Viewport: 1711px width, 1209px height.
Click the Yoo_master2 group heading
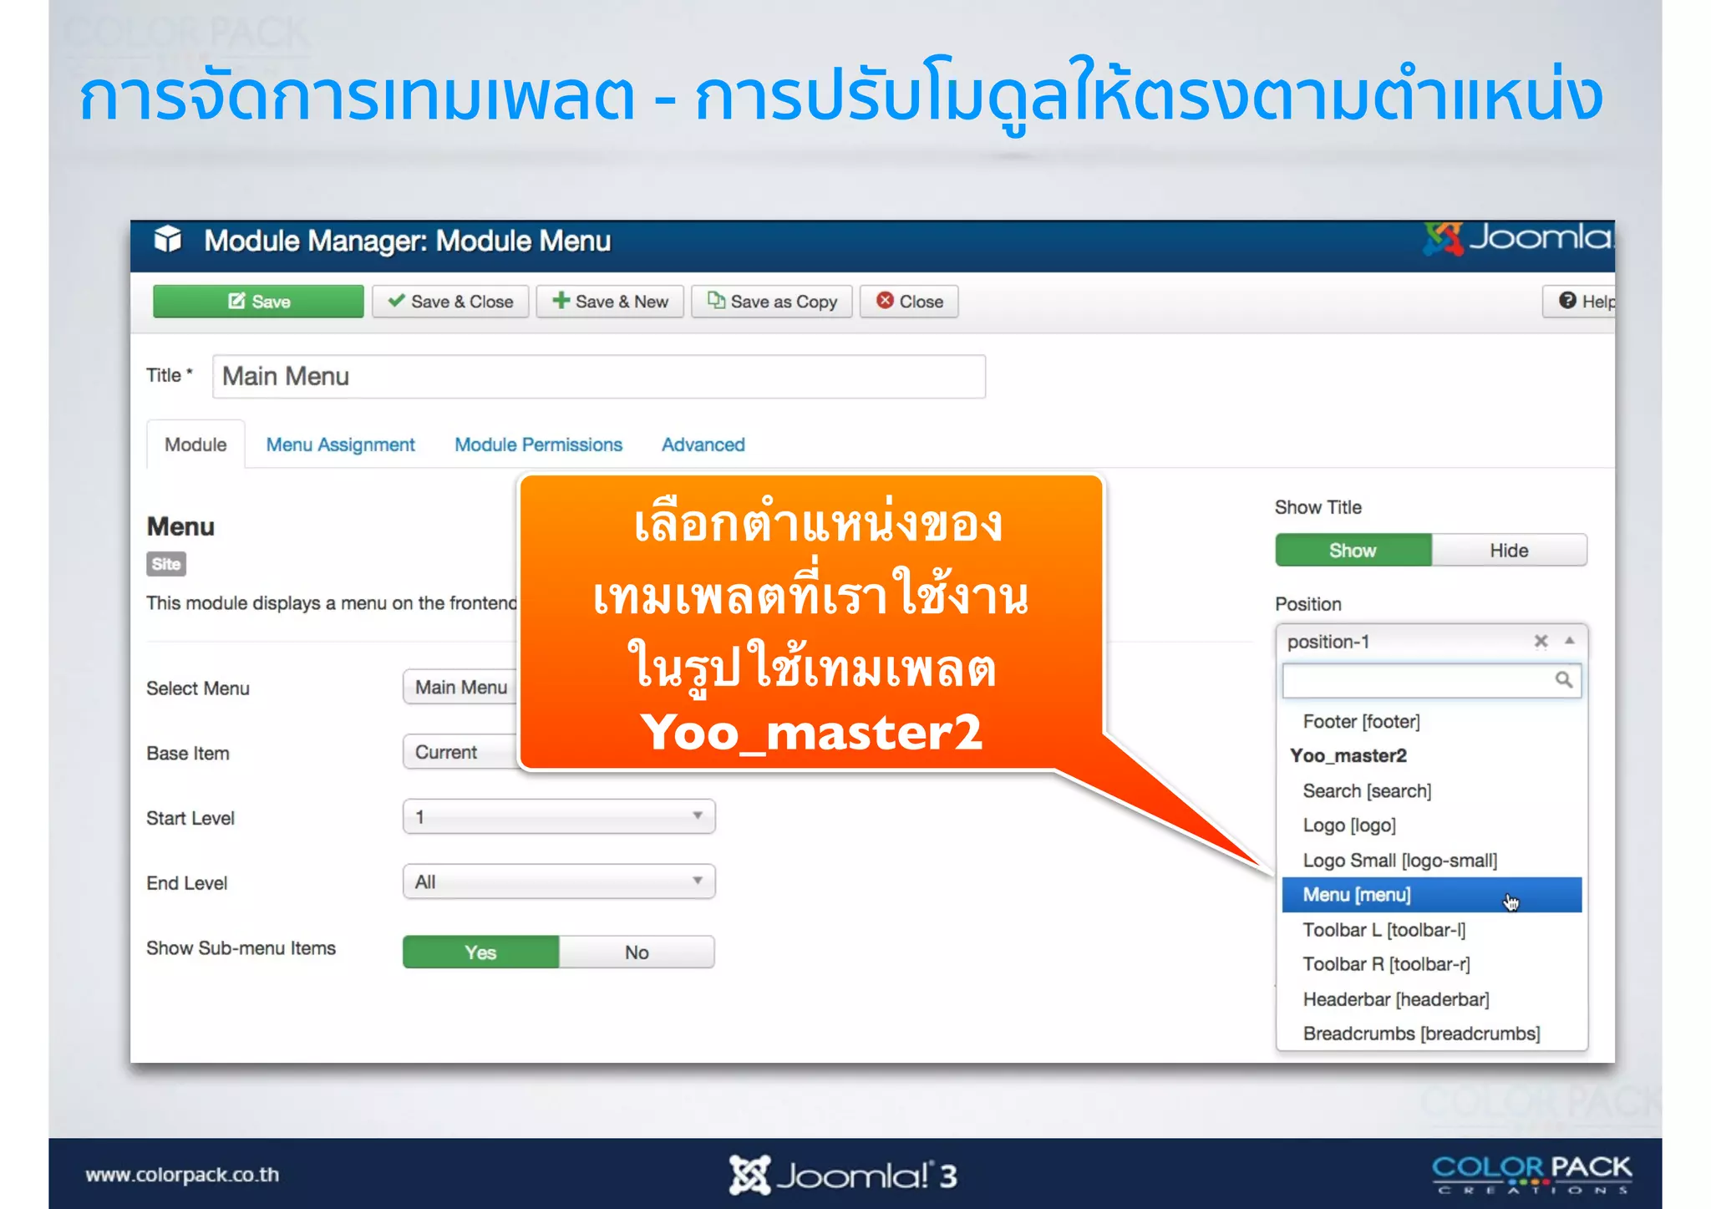(1348, 756)
